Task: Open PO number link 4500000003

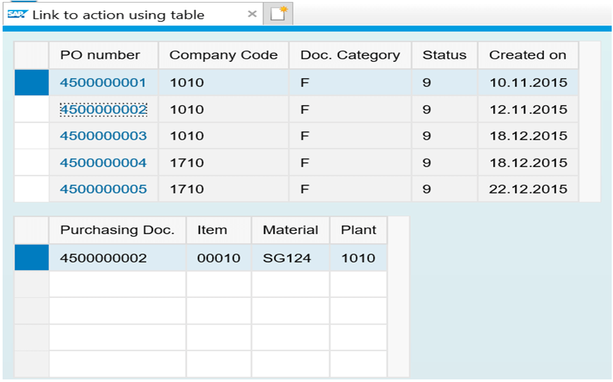Action: point(103,136)
